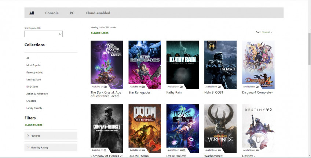
Task: Select the Recently Added collection
Action: [35, 72]
